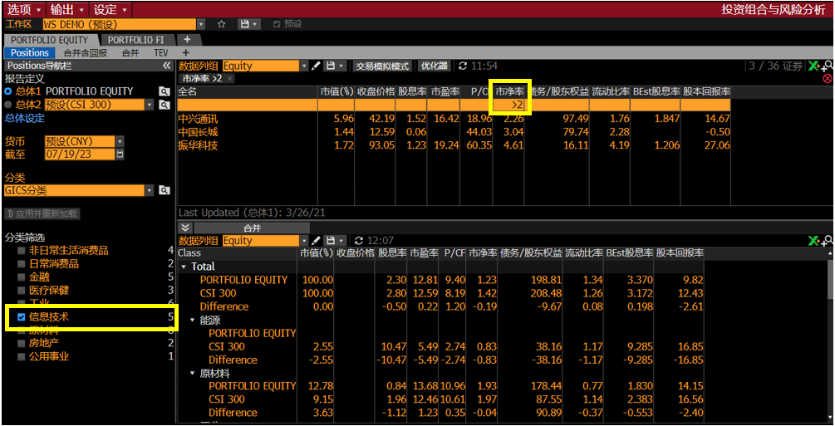Click the star favorite icon beside workspace
Image resolution: width=835 pixels, height=426 pixels.
(222, 24)
